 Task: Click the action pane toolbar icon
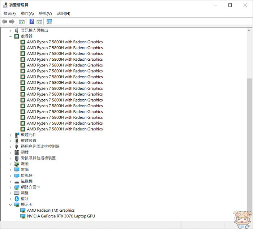39,22
